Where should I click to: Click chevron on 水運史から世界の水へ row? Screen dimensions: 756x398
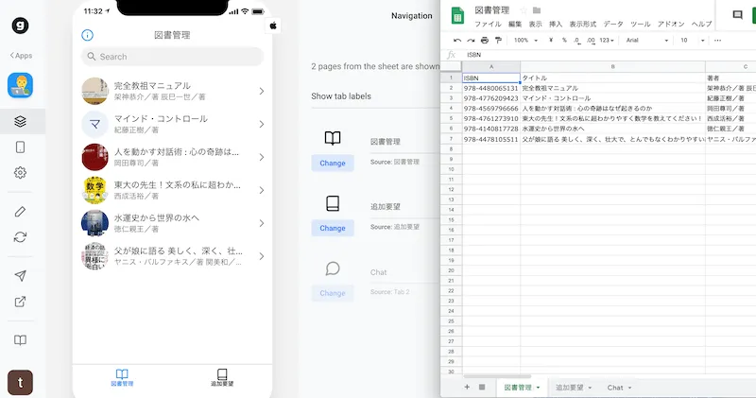pyautogui.click(x=262, y=223)
